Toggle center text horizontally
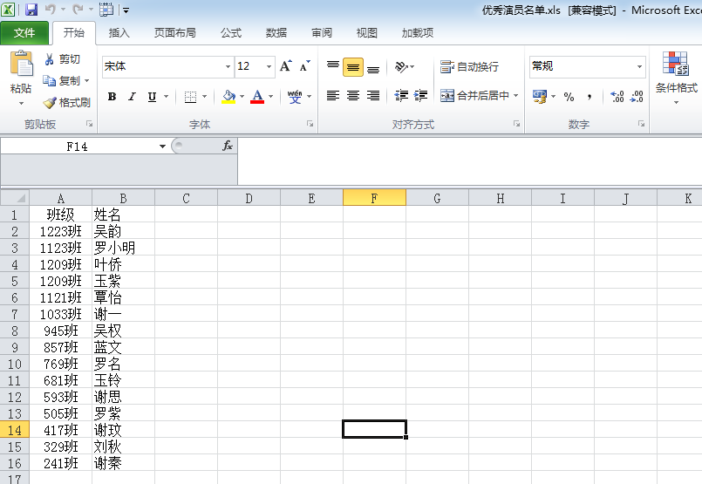Screen dimensions: 702x484 coord(353,95)
